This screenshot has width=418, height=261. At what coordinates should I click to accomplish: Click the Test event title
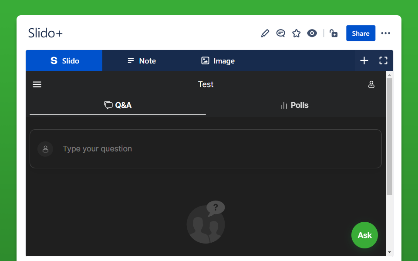206,84
